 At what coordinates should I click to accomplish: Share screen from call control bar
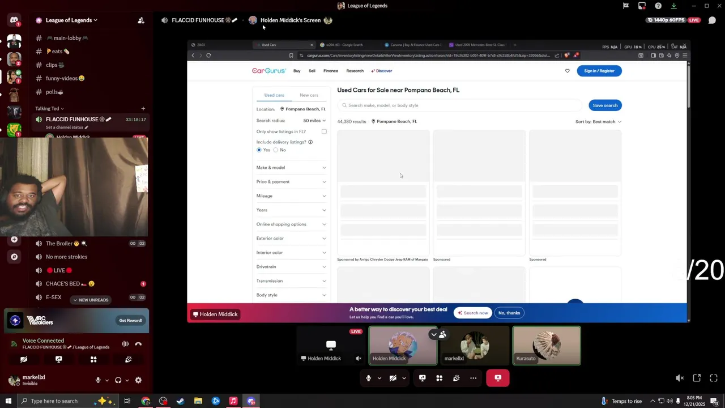[423, 378]
